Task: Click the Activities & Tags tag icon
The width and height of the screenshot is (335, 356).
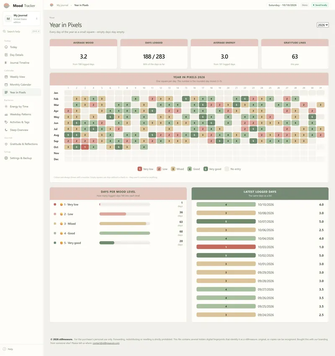Action: (6, 122)
